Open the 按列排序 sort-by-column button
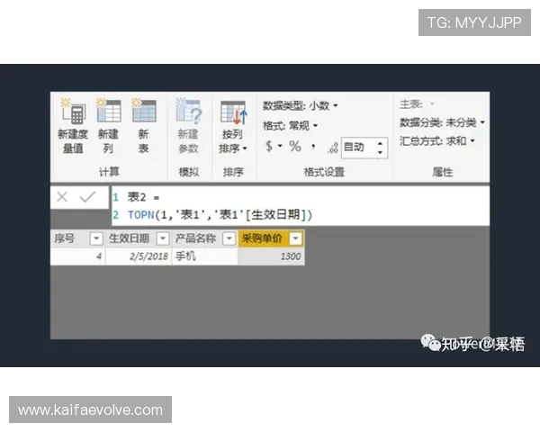 (233, 127)
